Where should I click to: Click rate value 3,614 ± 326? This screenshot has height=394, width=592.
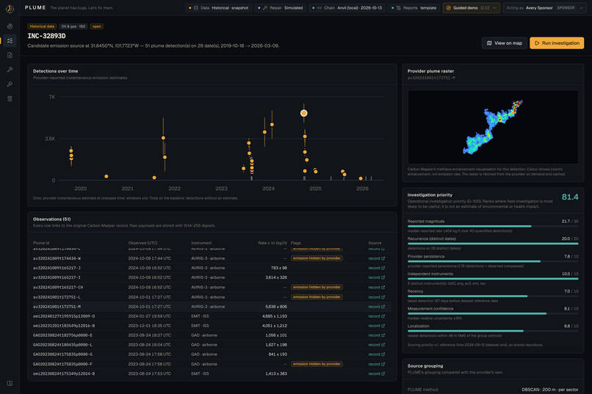coord(276,277)
